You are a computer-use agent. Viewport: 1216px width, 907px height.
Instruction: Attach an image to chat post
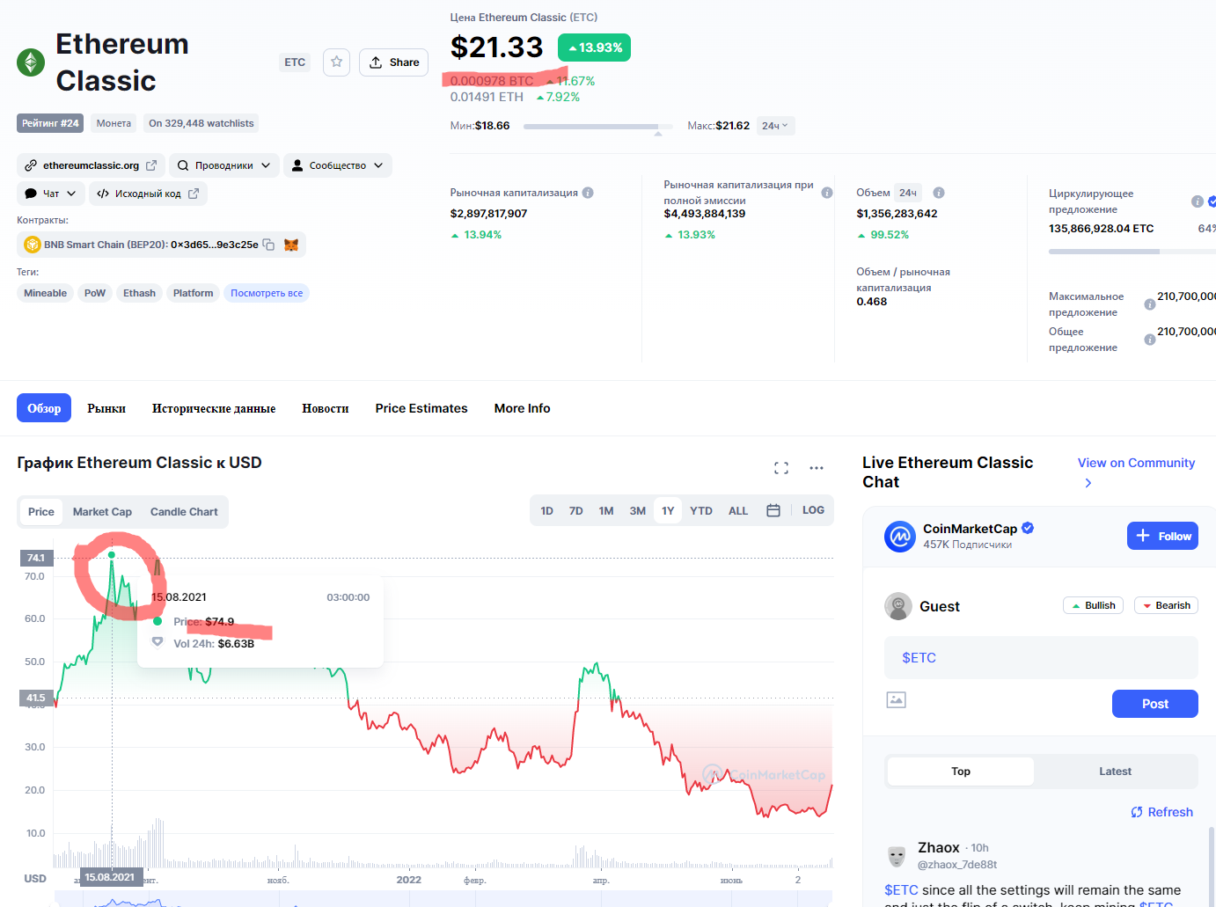pos(896,700)
